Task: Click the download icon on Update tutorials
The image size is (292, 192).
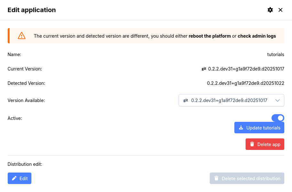Action: pyautogui.click(x=241, y=128)
